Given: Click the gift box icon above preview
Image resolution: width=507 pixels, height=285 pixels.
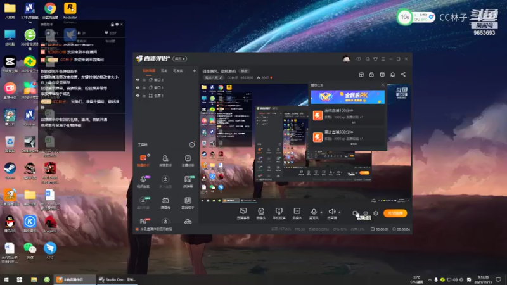Looking at the screenshot, I should pyautogui.click(x=361, y=75).
